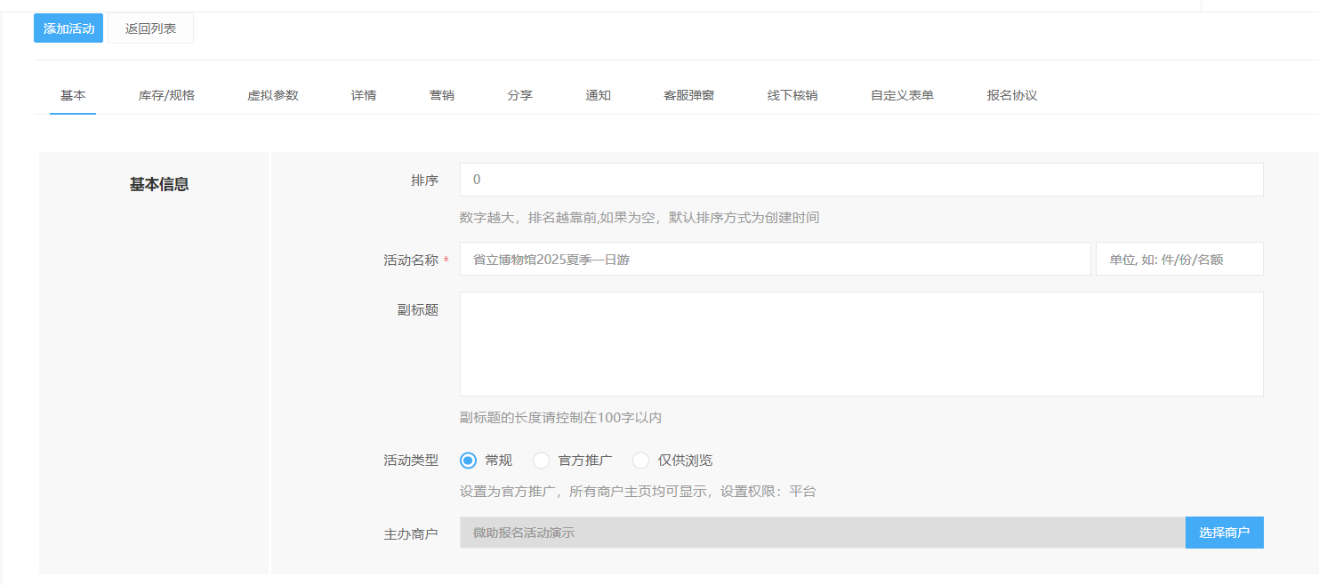Click the 活动名称 input field
This screenshot has height=585, width=1319.
point(774,259)
